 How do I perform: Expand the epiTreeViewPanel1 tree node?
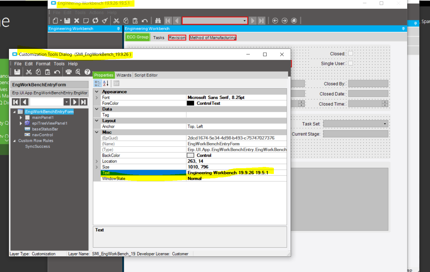tap(21, 123)
